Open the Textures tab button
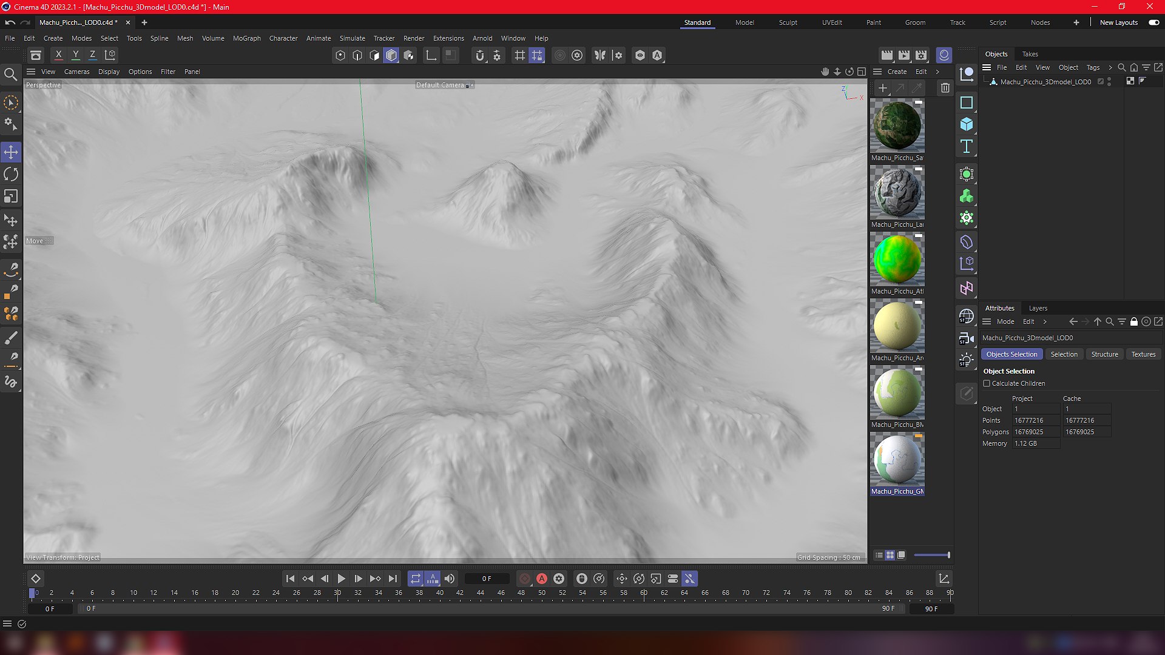Image resolution: width=1165 pixels, height=655 pixels. pyautogui.click(x=1143, y=354)
